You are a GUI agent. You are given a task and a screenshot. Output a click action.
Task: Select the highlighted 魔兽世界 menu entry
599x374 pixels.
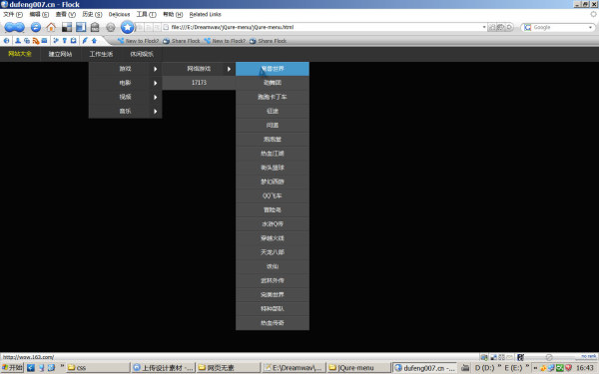coord(273,69)
